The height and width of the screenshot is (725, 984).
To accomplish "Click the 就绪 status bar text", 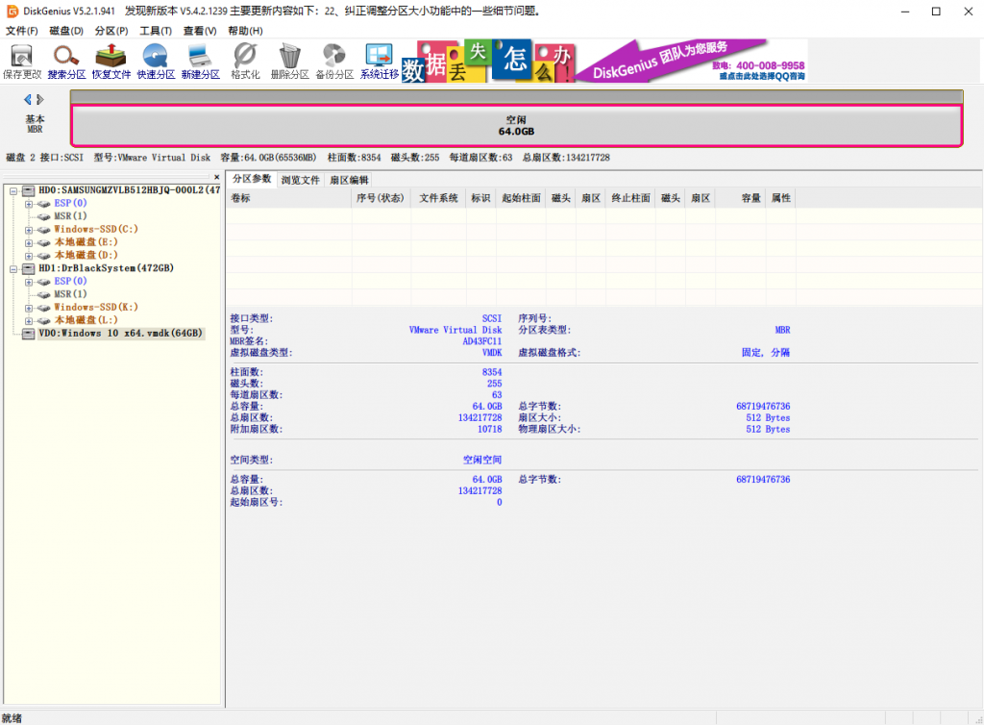I will [x=12, y=718].
